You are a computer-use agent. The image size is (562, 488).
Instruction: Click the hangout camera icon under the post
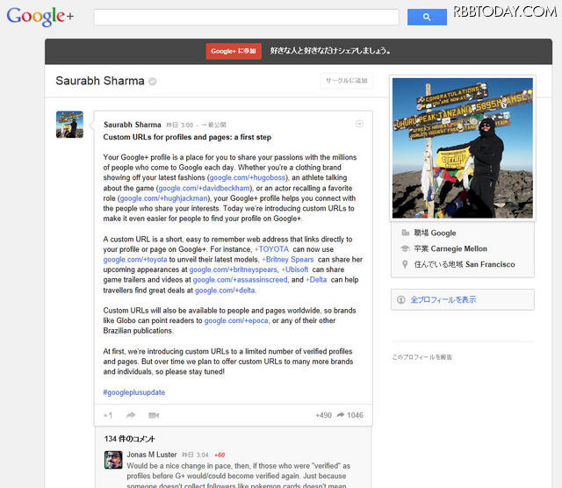[x=154, y=415]
